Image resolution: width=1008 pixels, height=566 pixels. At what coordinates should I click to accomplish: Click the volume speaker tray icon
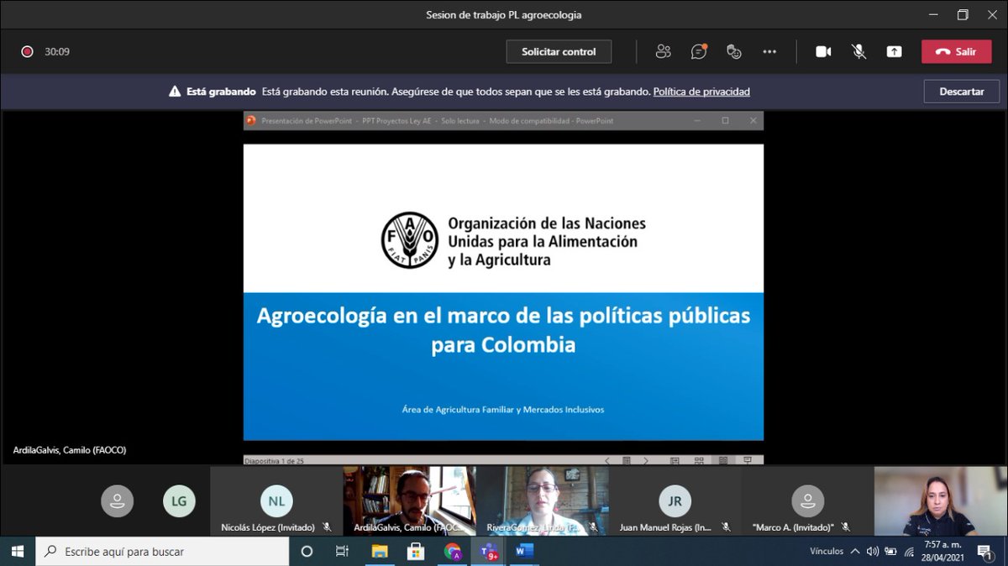(x=873, y=552)
